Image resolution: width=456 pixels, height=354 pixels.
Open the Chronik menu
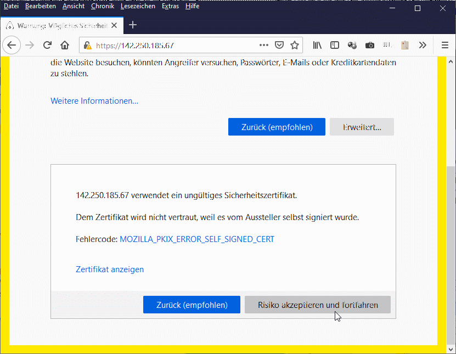tap(103, 6)
